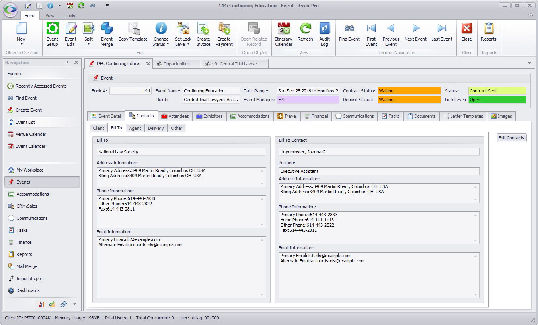Refresh the event view
The image size is (538, 325).
pyautogui.click(x=305, y=32)
